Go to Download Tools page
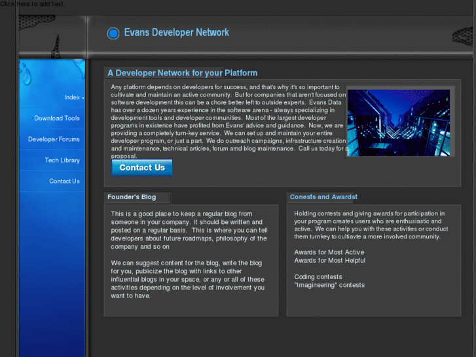The width and height of the screenshot is (476, 357). tap(57, 118)
